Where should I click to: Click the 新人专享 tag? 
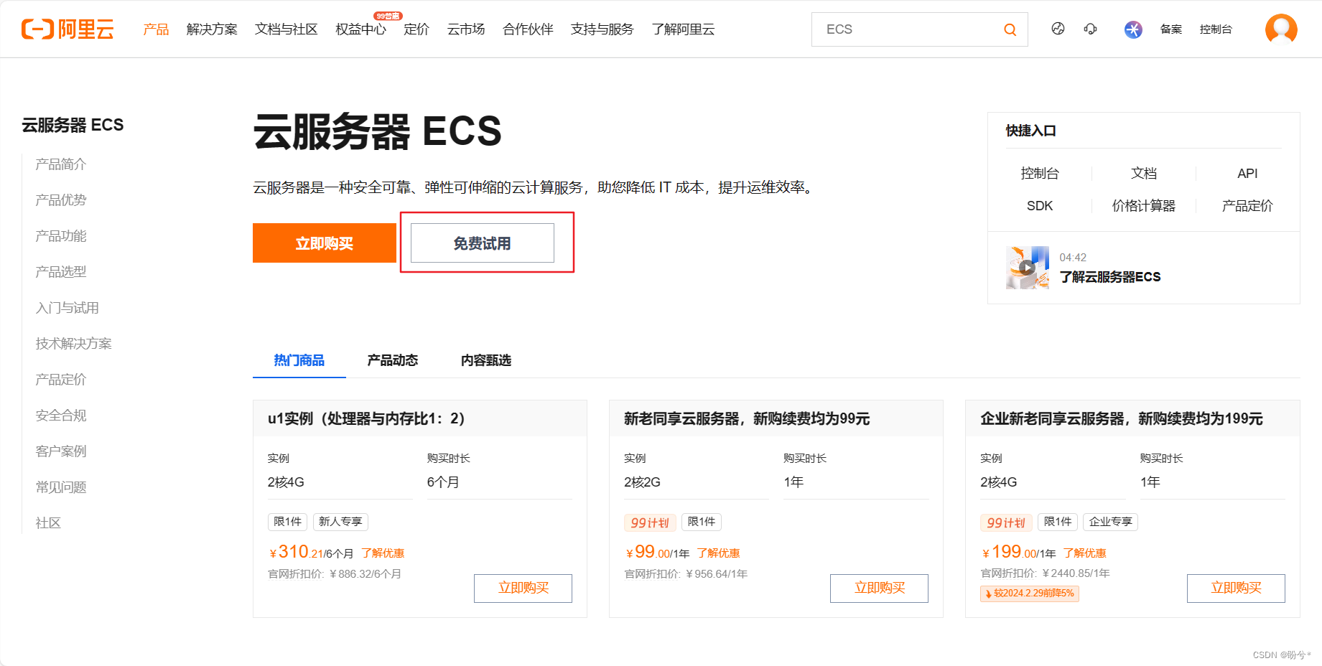[340, 522]
